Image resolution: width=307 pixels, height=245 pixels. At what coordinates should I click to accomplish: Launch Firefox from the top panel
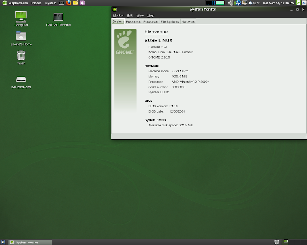(69, 3)
